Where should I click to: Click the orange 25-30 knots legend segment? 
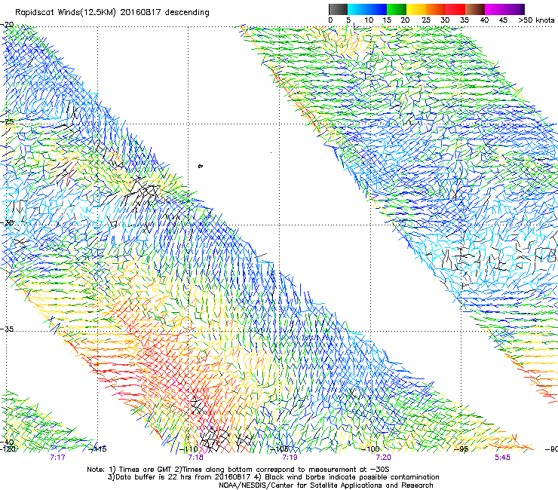point(436,9)
